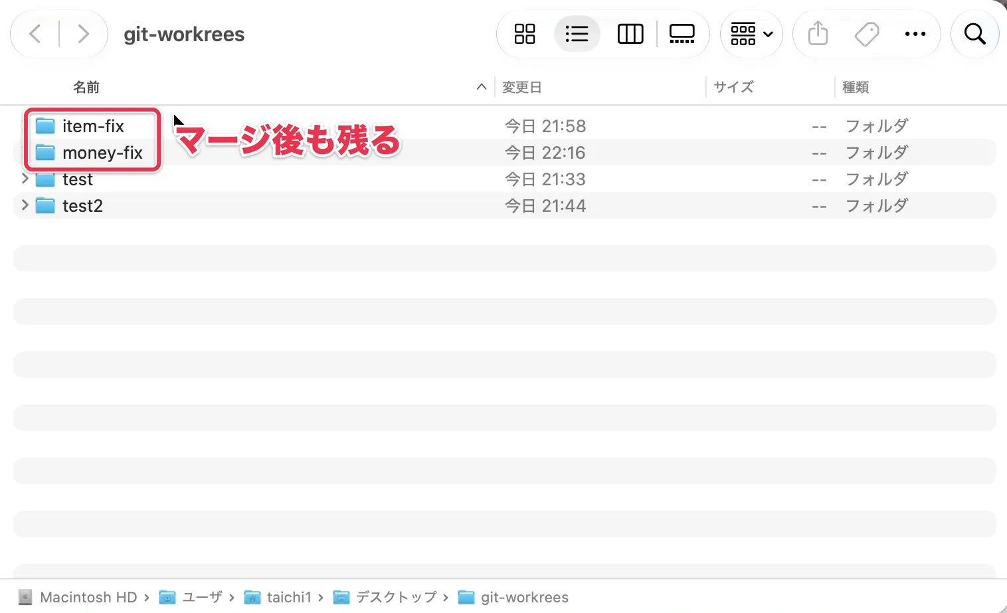Viewport: 1007px width, 613px height.
Task: Sort by the 種類 column header
Action: pos(856,87)
